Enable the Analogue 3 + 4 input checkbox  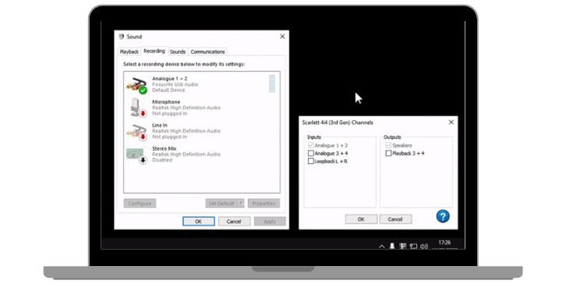pos(311,153)
